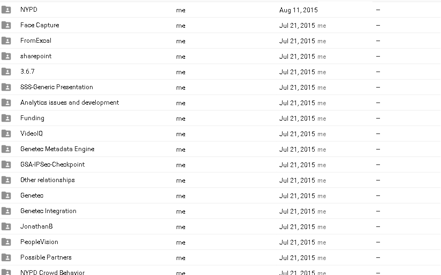This screenshot has width=441, height=275.
Task: Open the Genetec Metadata Engine folder
Action: click(57, 149)
